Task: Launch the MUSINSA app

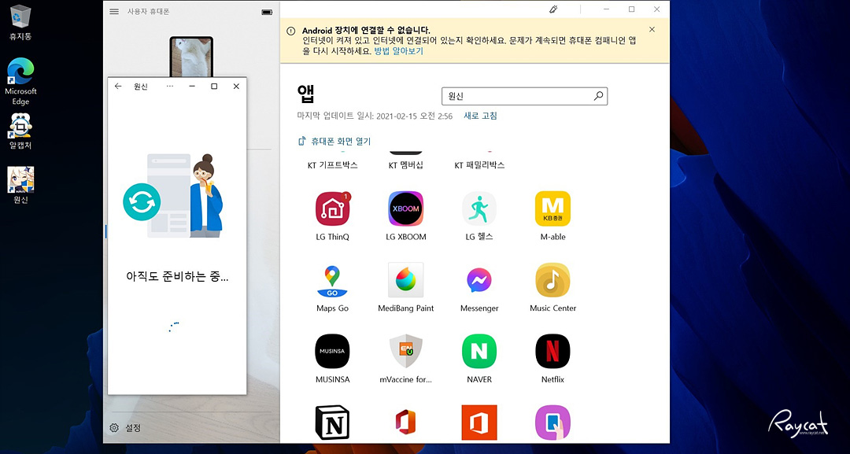Action: (332, 352)
